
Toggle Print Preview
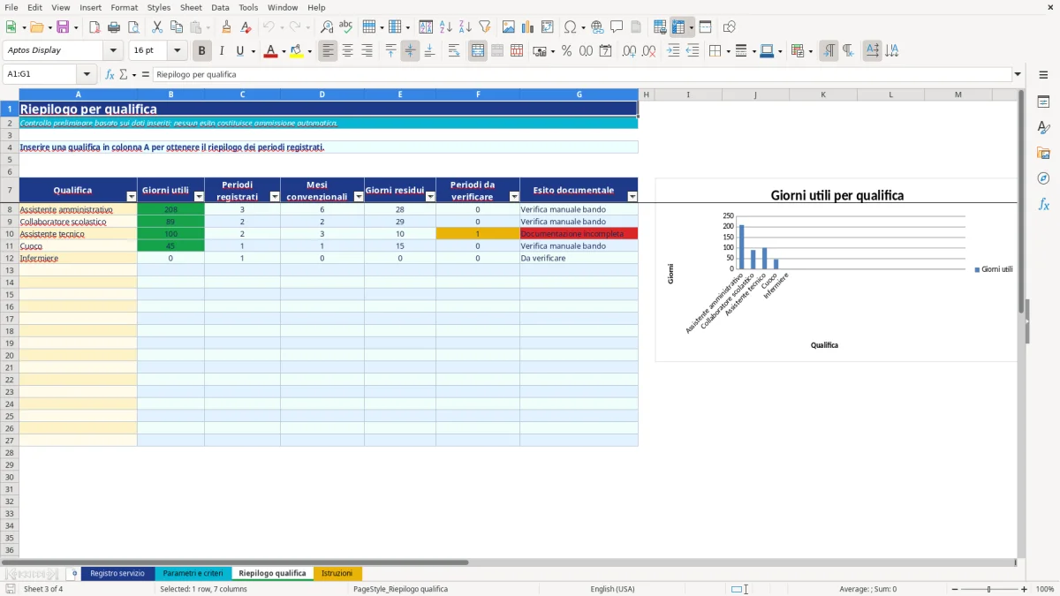[x=133, y=27]
